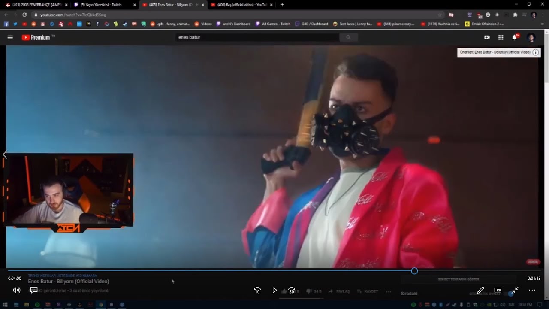Open the TUR keyboard language indicator

pyautogui.click(x=510, y=305)
